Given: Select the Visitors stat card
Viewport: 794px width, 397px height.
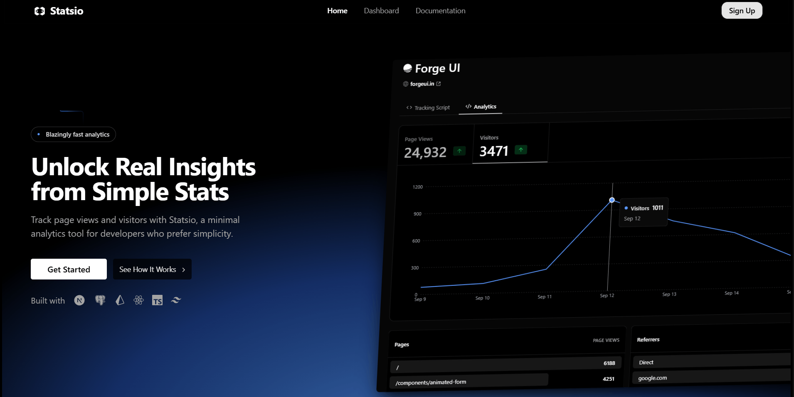Looking at the screenshot, I should tap(510, 145).
